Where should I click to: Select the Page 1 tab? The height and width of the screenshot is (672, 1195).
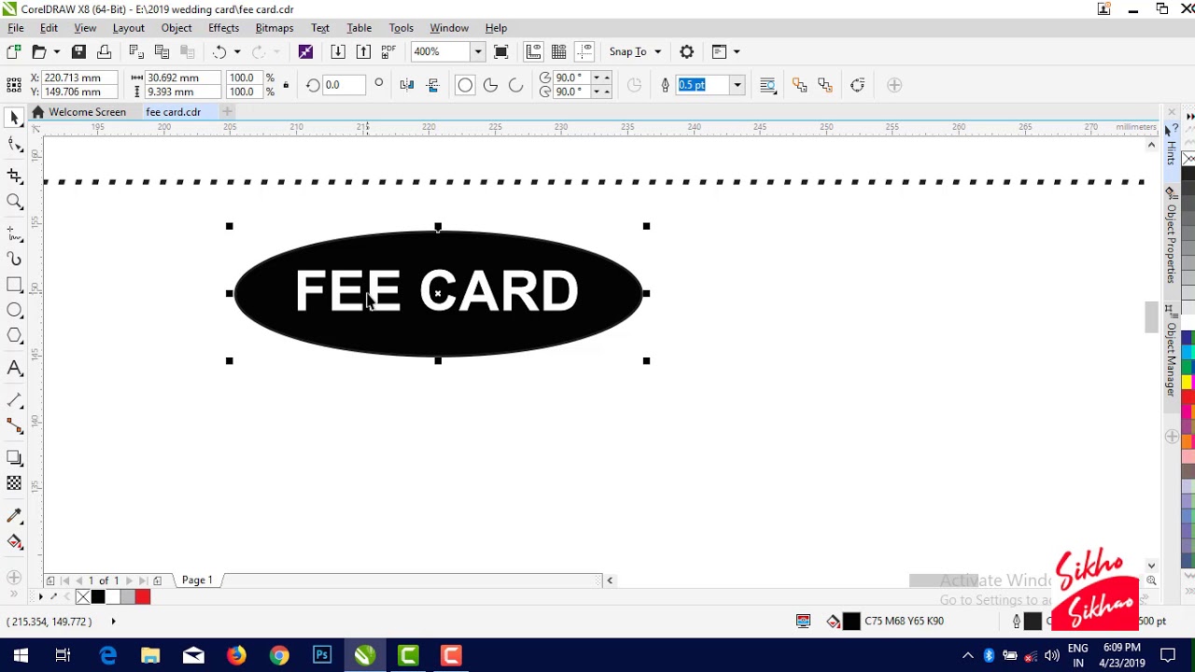pos(197,581)
